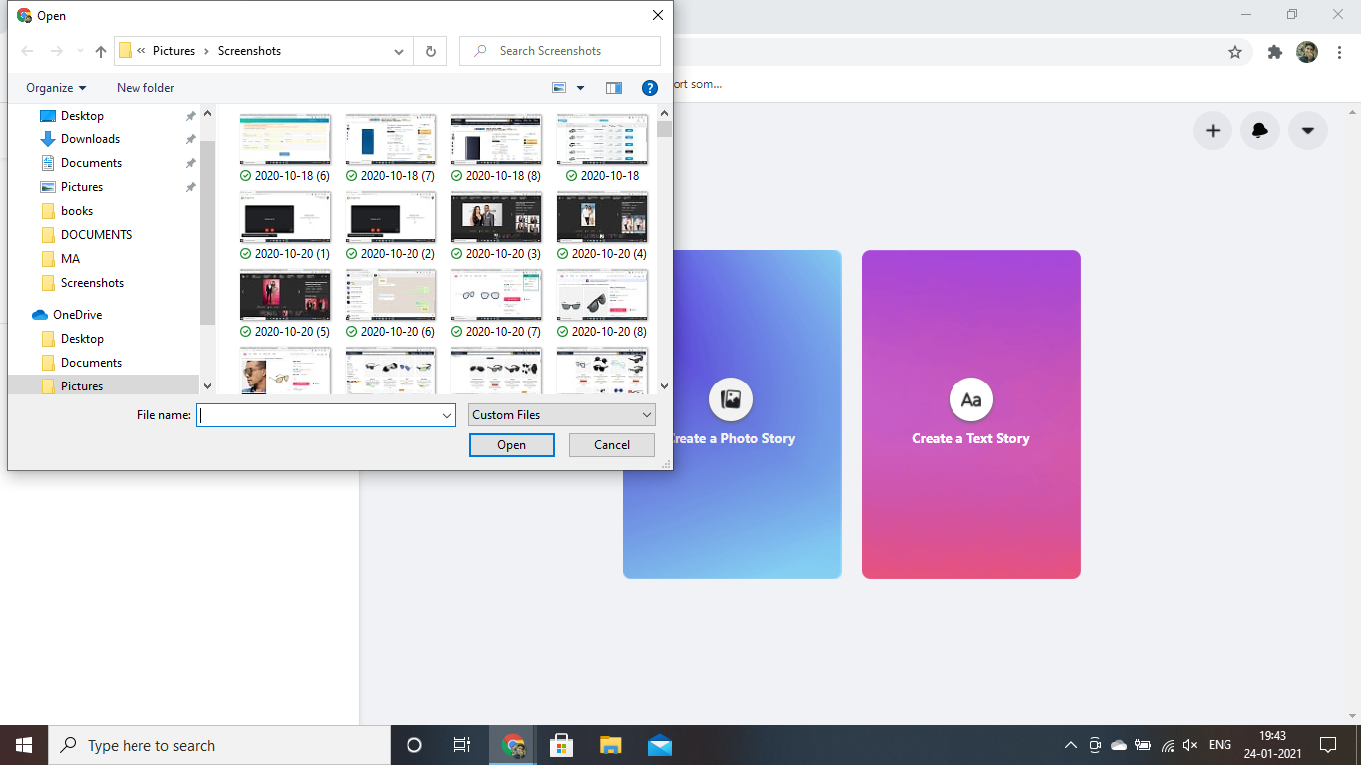Screen dimensions: 1361x765
Task: Go up one folder level
Action: coord(100,51)
